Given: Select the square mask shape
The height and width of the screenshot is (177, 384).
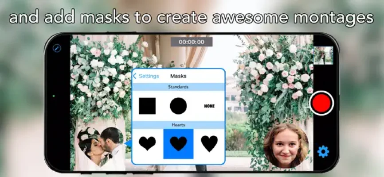Looking at the screenshot, I should tap(147, 106).
